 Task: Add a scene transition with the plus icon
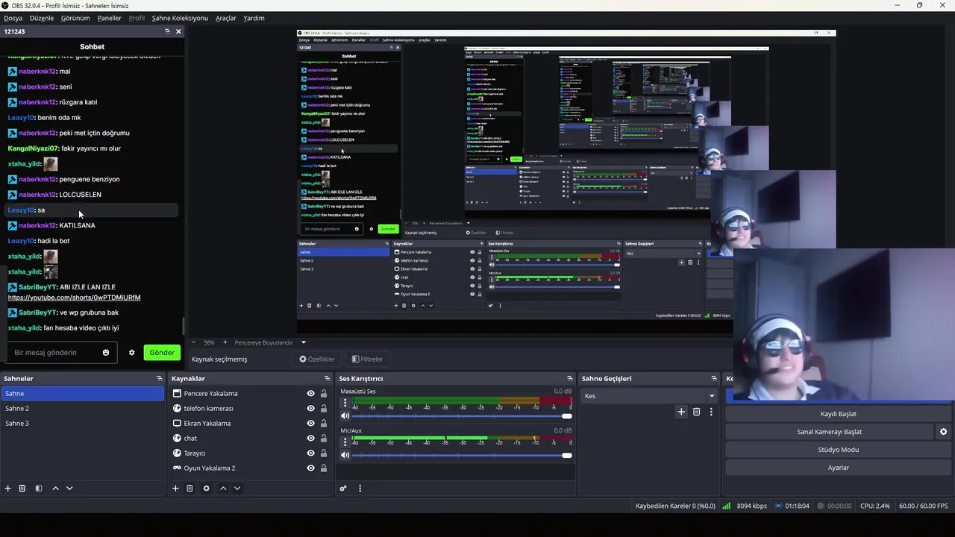click(681, 412)
